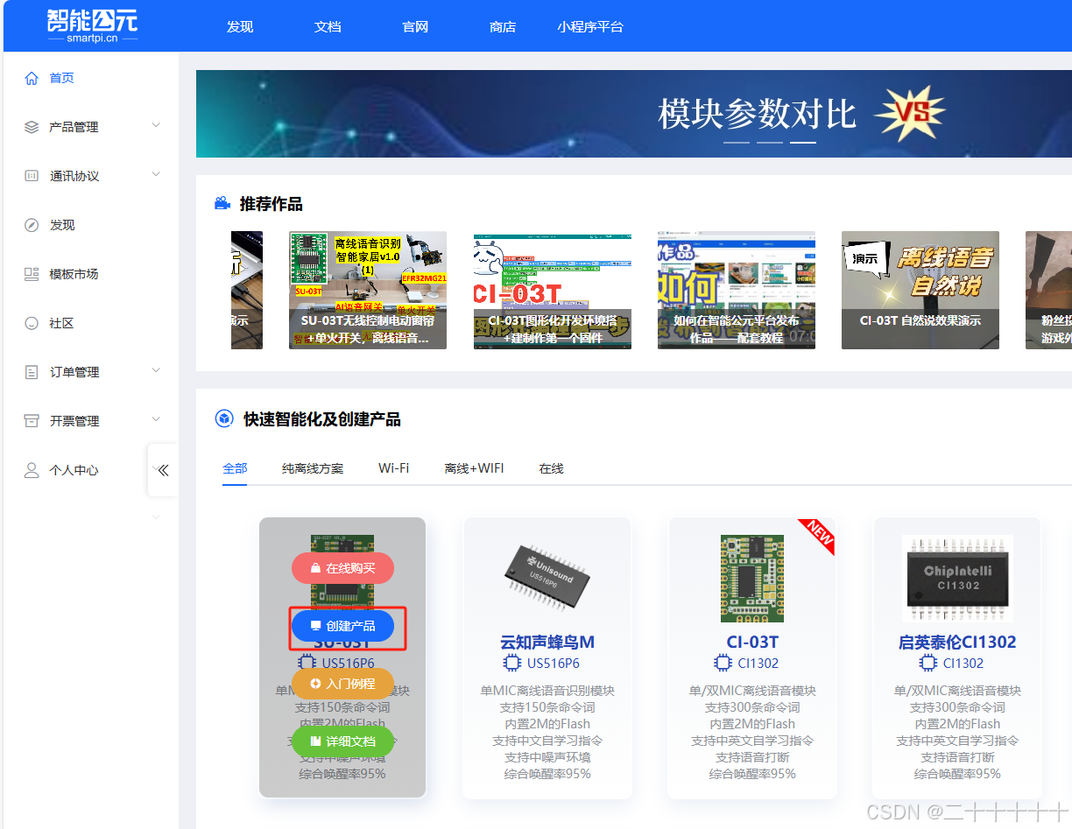The width and height of the screenshot is (1072, 829).
Task: Click the 云知声蜂鸟M product title
Action: click(x=547, y=642)
